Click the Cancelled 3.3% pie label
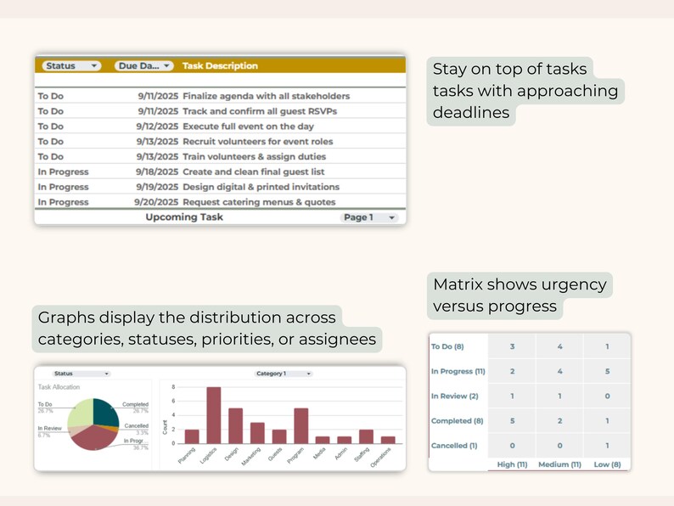 (x=137, y=429)
